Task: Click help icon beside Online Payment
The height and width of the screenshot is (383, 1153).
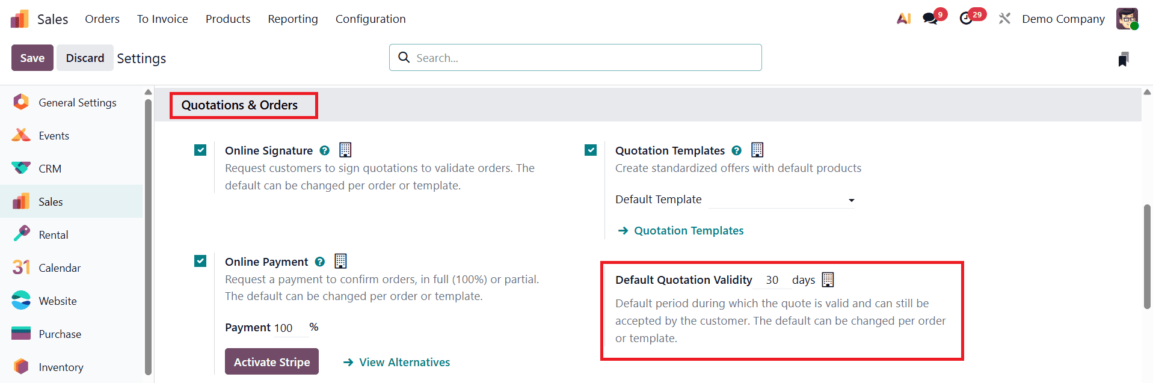Action: coord(320,262)
